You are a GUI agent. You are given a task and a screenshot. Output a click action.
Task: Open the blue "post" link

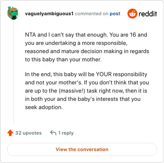click(115, 14)
